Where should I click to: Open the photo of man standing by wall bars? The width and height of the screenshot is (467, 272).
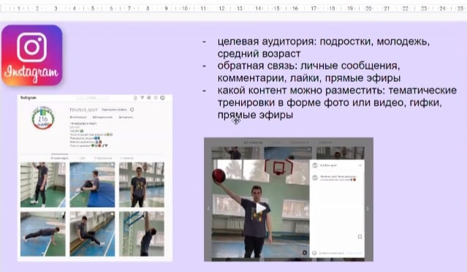tap(43, 185)
